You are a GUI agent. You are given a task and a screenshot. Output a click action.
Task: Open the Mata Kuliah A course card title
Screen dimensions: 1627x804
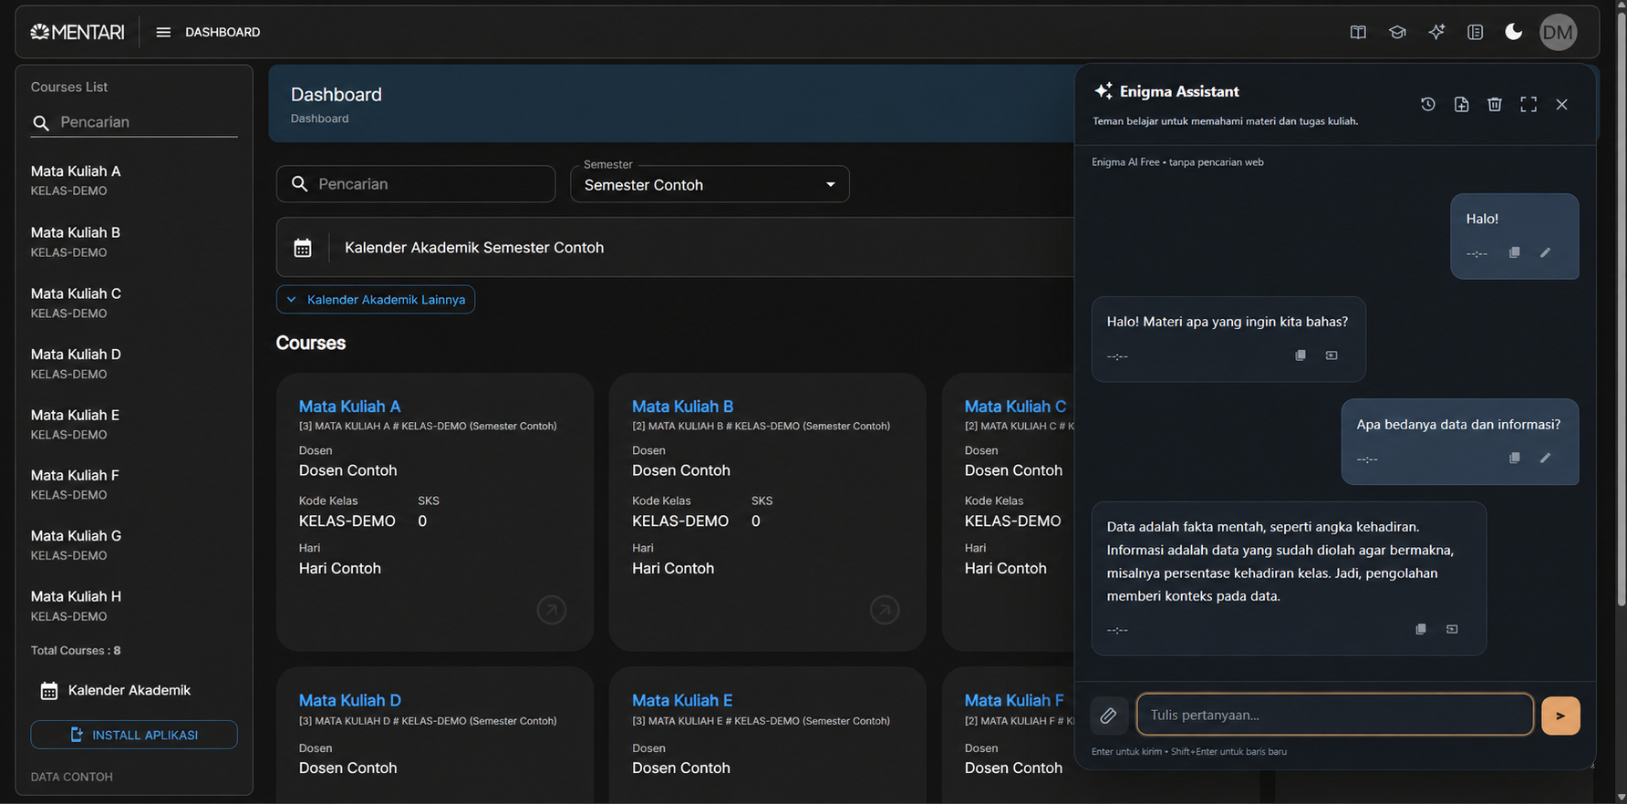[350, 407]
